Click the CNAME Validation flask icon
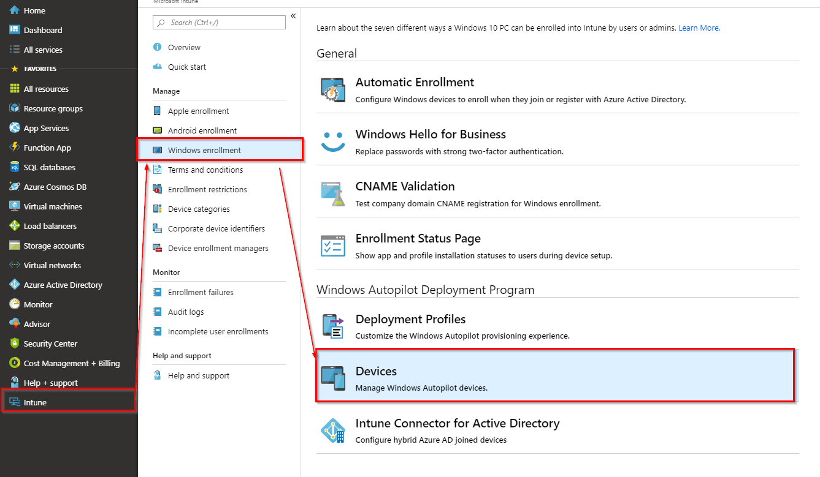This screenshot has height=477, width=820. 333,194
